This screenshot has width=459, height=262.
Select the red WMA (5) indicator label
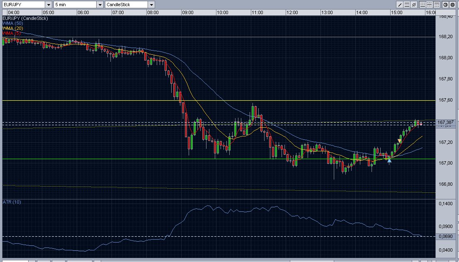tap(12, 33)
